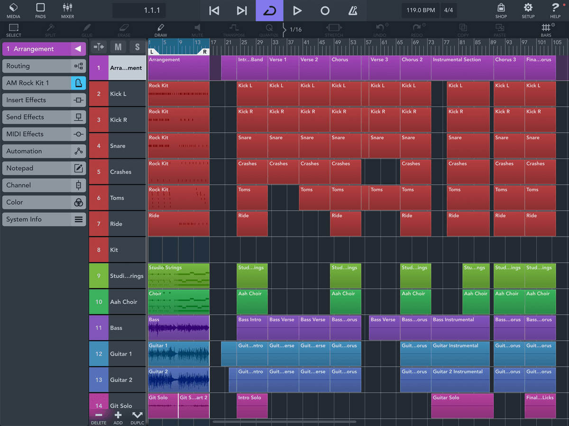Activate the Split tool

[x=50, y=30]
